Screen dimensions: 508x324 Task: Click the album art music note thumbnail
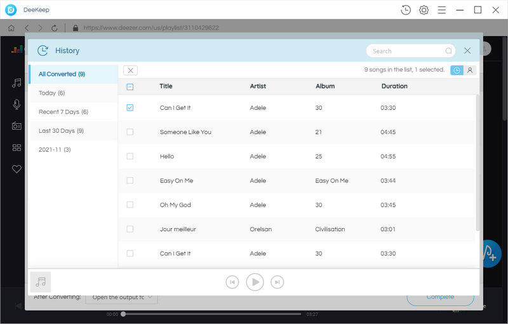41,282
